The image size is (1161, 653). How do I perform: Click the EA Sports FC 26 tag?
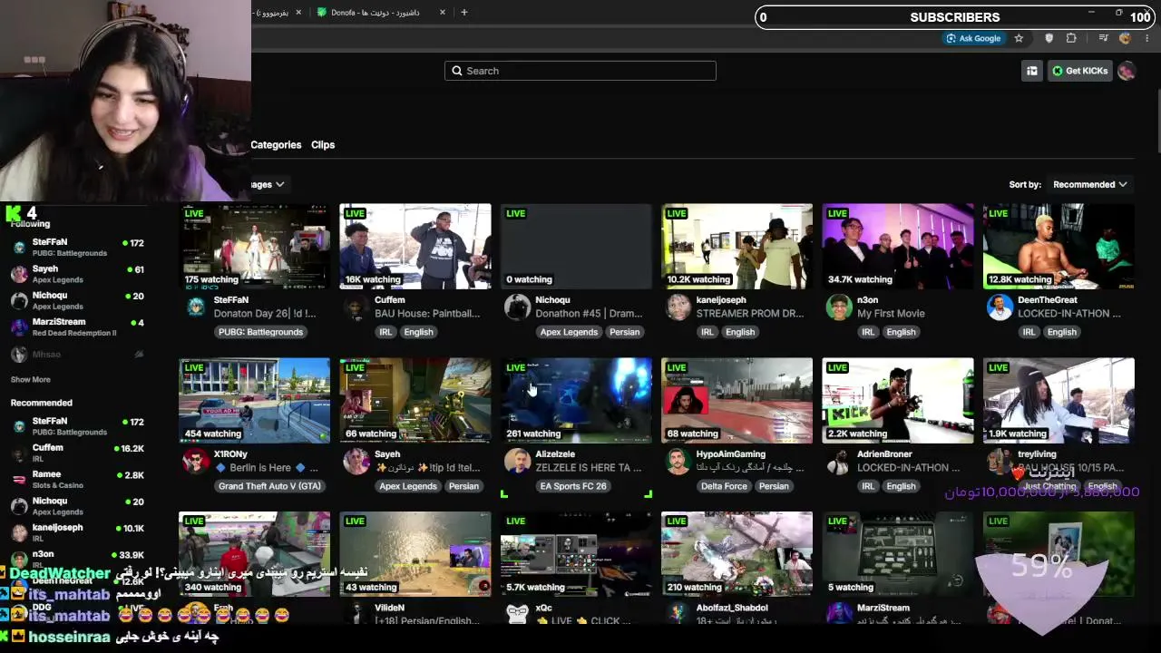click(573, 486)
